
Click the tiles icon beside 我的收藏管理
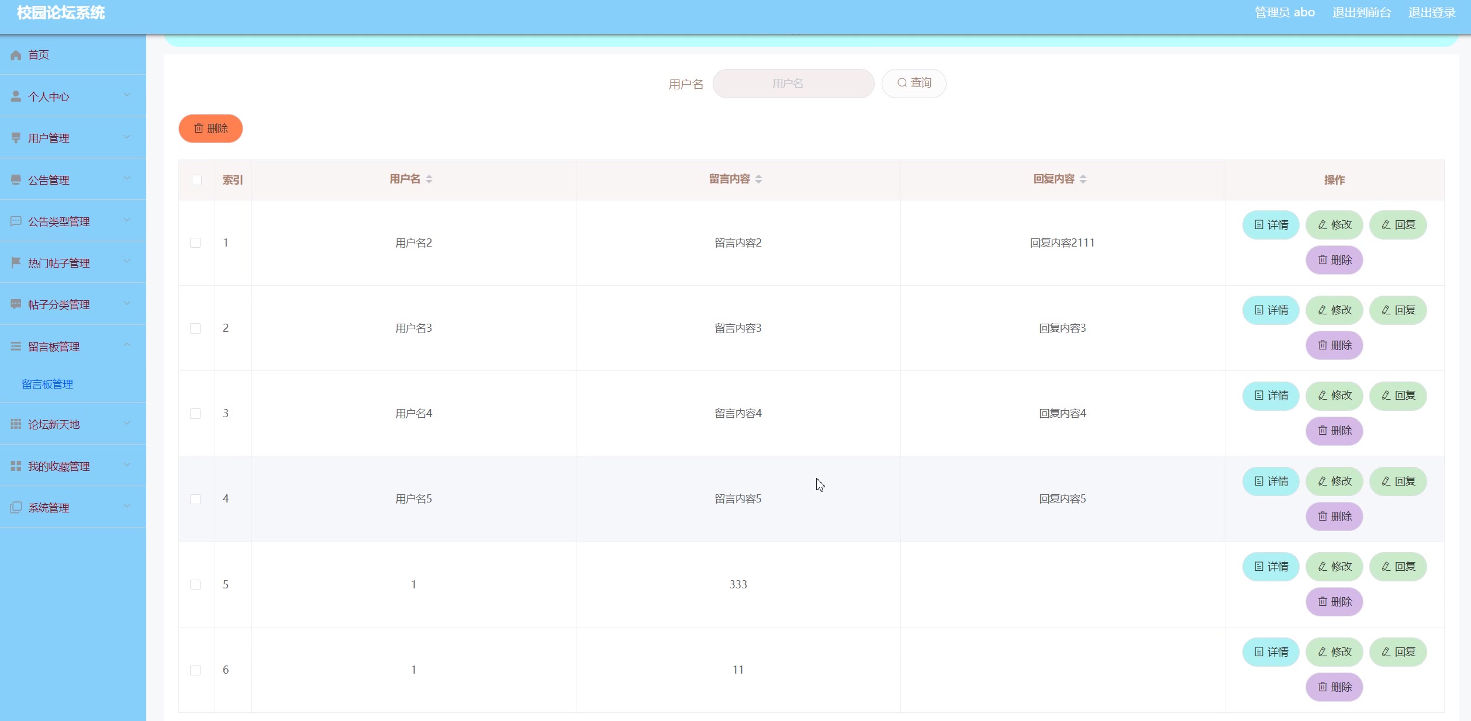(16, 466)
